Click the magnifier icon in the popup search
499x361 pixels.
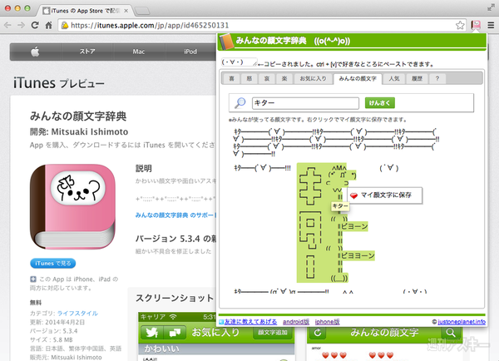coord(240,103)
